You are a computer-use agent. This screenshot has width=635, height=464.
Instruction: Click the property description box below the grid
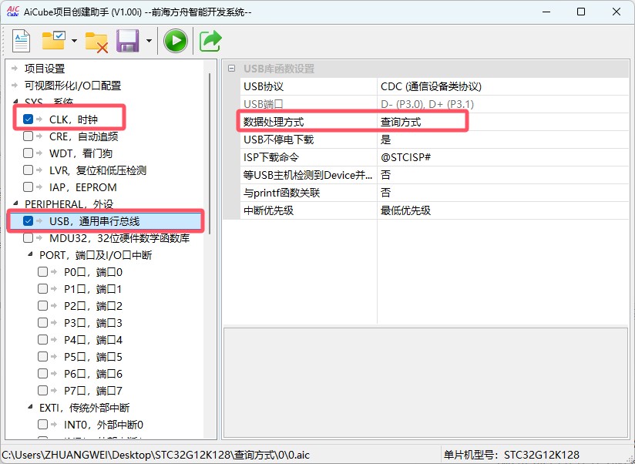[x=425, y=382]
